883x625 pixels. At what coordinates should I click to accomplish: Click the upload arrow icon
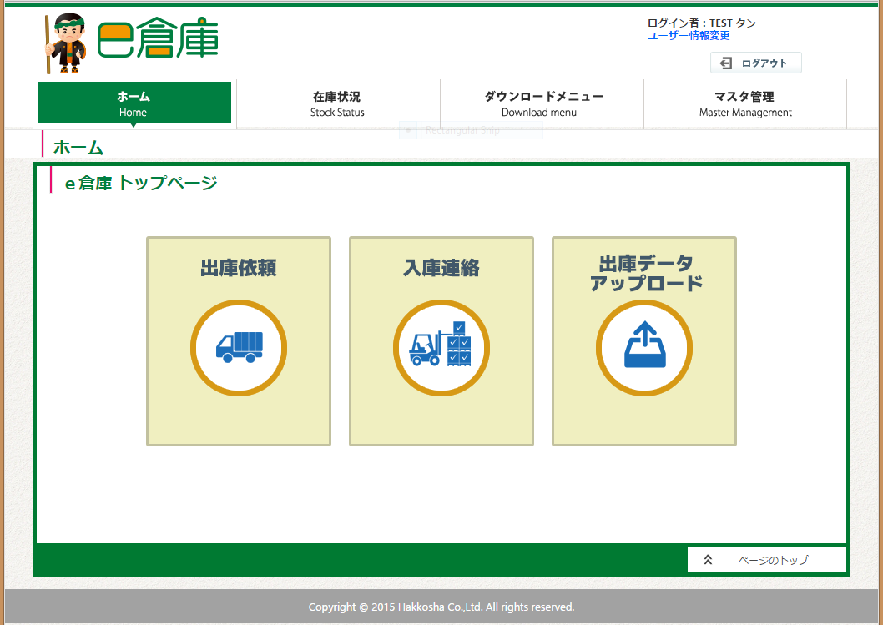(643, 347)
